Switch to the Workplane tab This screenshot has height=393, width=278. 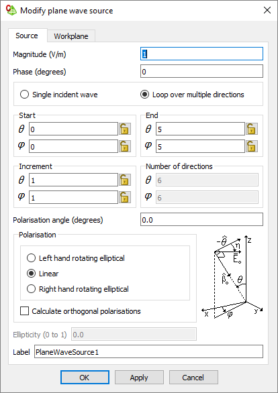coord(71,36)
